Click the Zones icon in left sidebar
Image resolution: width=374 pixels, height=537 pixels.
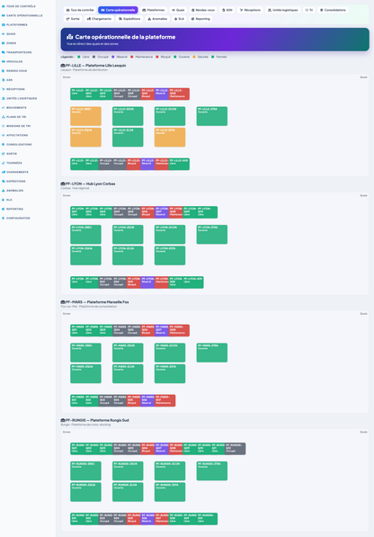tap(4, 43)
